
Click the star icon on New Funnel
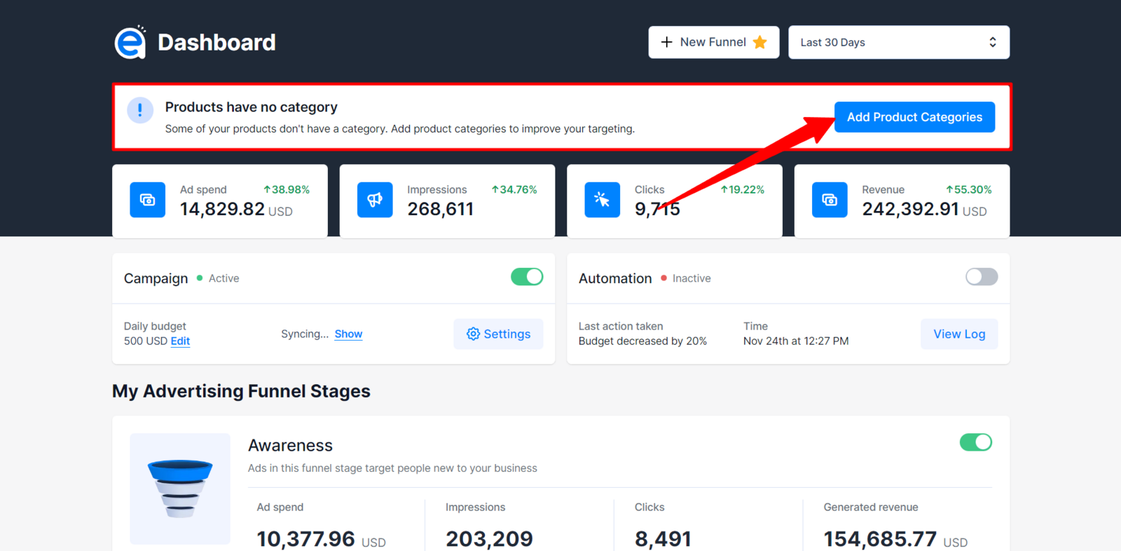pos(759,43)
